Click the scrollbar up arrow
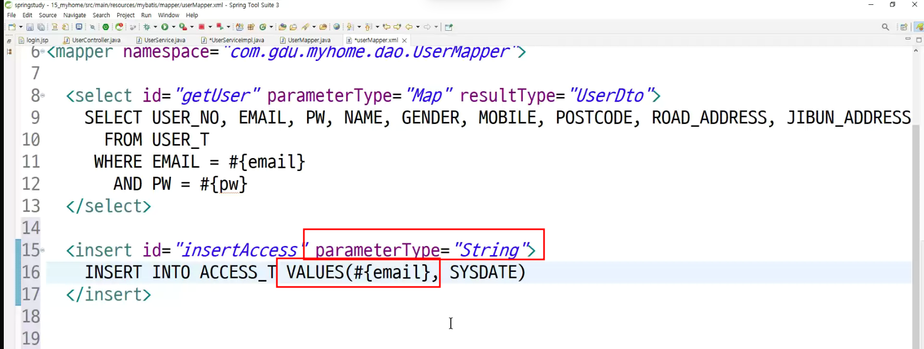 [x=916, y=50]
